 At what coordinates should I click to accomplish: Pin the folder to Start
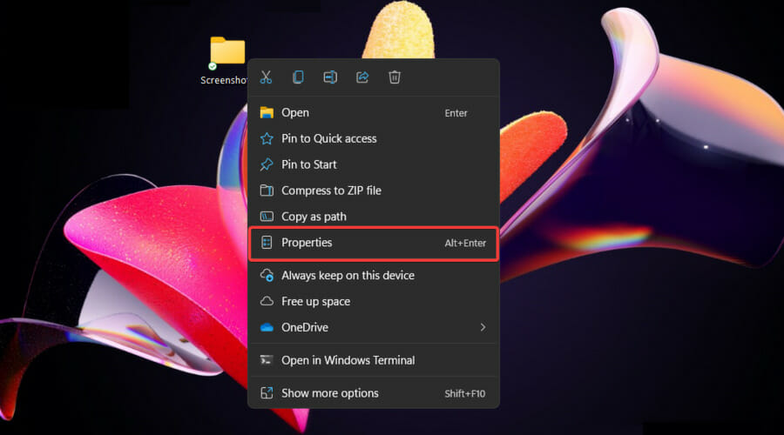(x=308, y=164)
